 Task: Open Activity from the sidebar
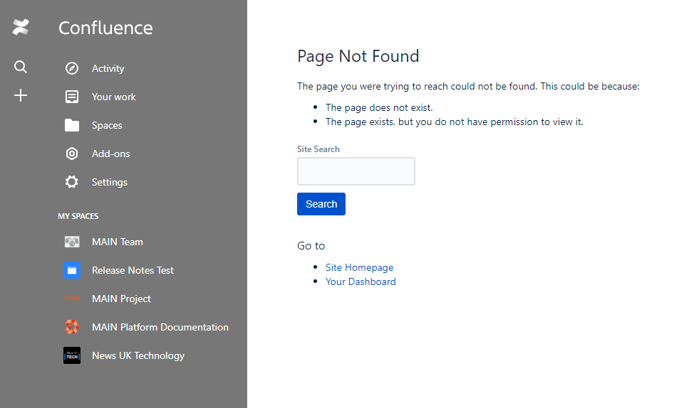point(108,68)
